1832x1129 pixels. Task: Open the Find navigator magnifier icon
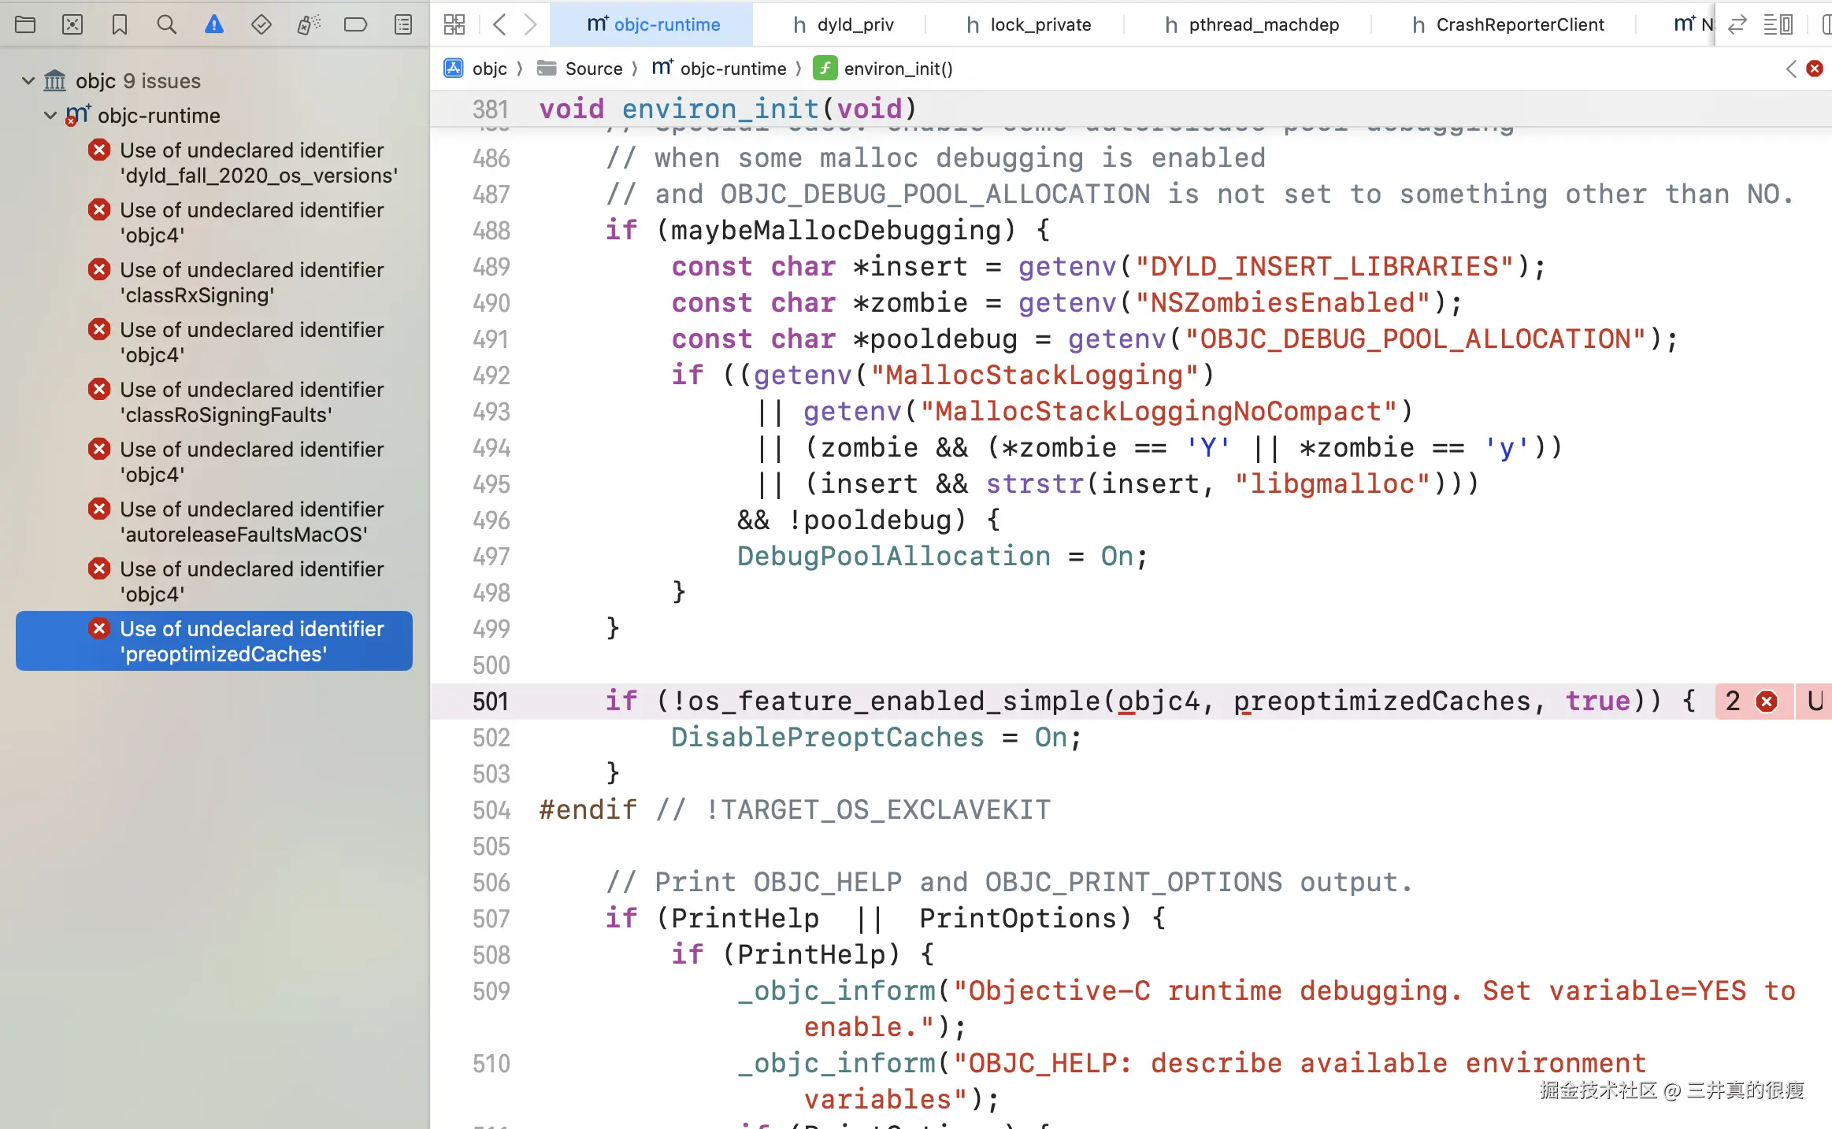tap(166, 24)
